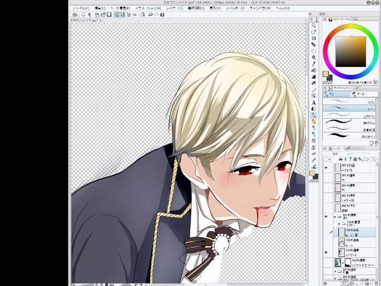The width and height of the screenshot is (381, 286).
Task: Select the ざらつきペン brush
Action: 349,136
